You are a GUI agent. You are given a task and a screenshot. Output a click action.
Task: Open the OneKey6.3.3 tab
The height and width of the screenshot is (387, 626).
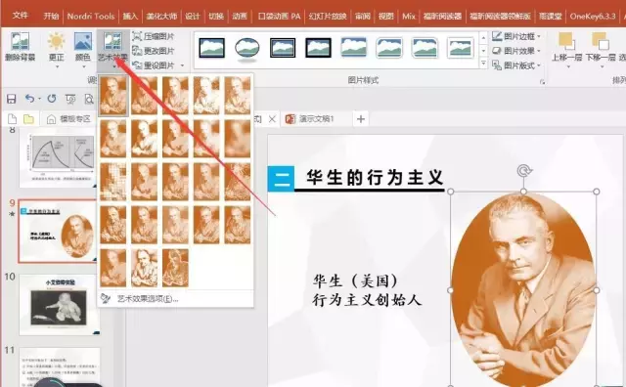[593, 16]
